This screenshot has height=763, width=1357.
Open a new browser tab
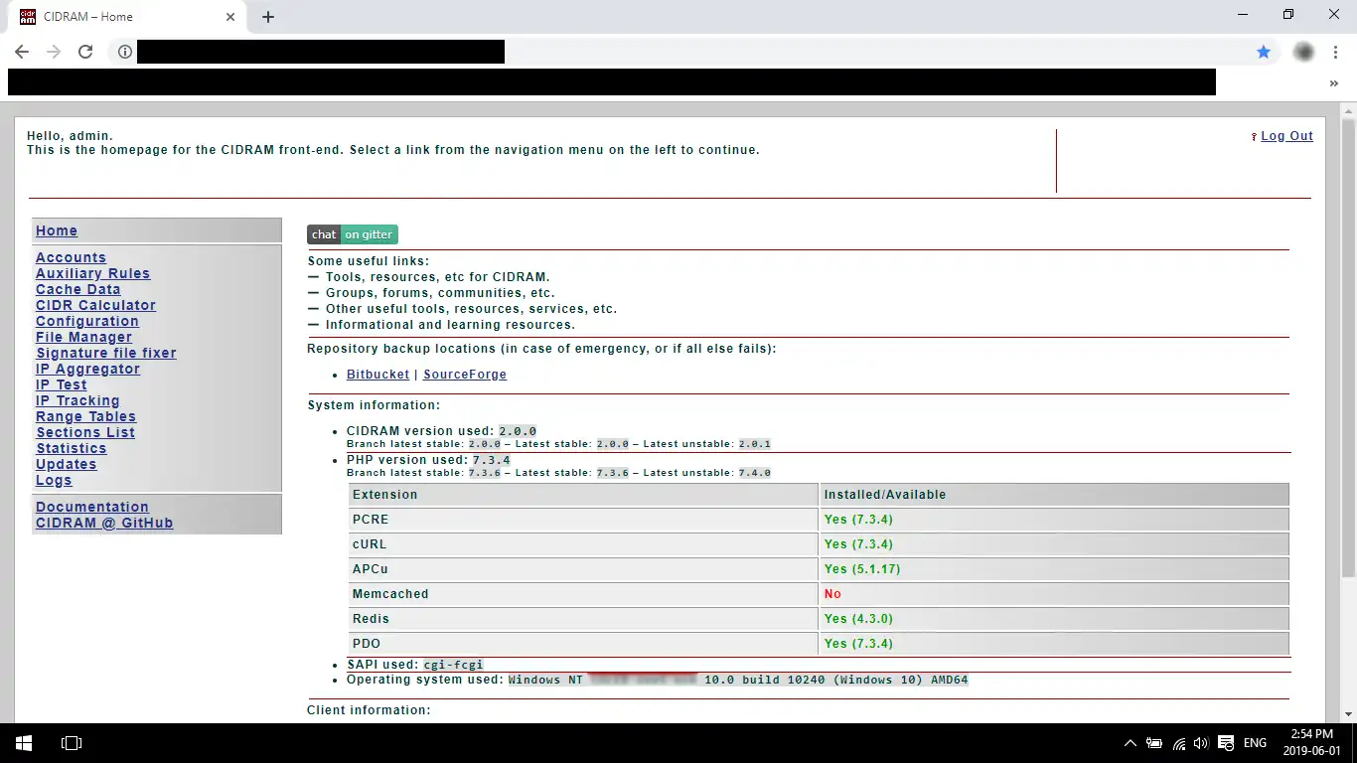tap(268, 16)
